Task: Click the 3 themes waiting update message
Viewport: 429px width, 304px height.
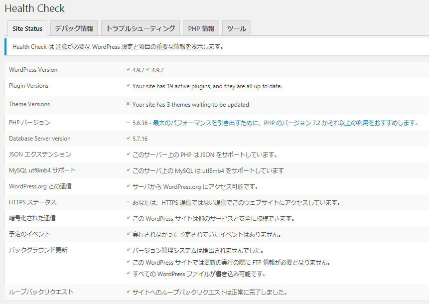Action: pyautogui.click(x=191, y=105)
